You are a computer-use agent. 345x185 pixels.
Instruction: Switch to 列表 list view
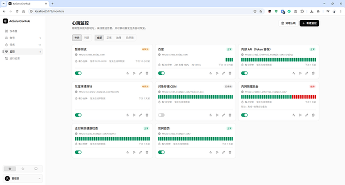pyautogui.click(x=86, y=37)
